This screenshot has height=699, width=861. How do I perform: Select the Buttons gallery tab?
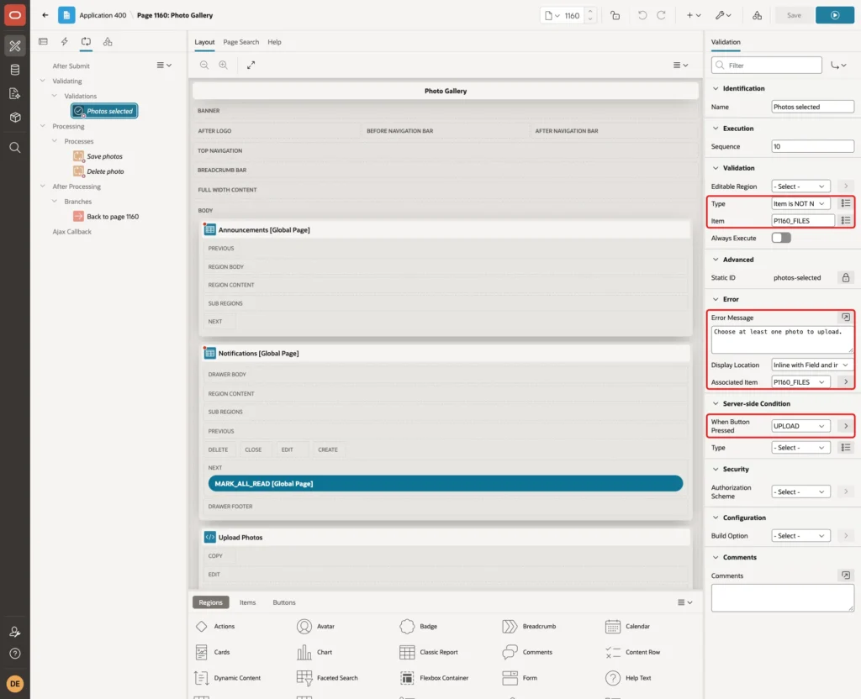pyautogui.click(x=284, y=602)
